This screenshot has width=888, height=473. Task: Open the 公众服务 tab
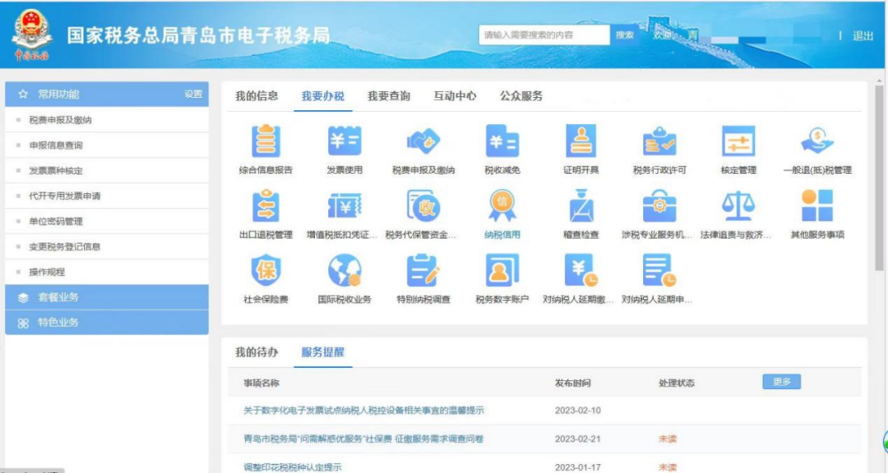521,96
